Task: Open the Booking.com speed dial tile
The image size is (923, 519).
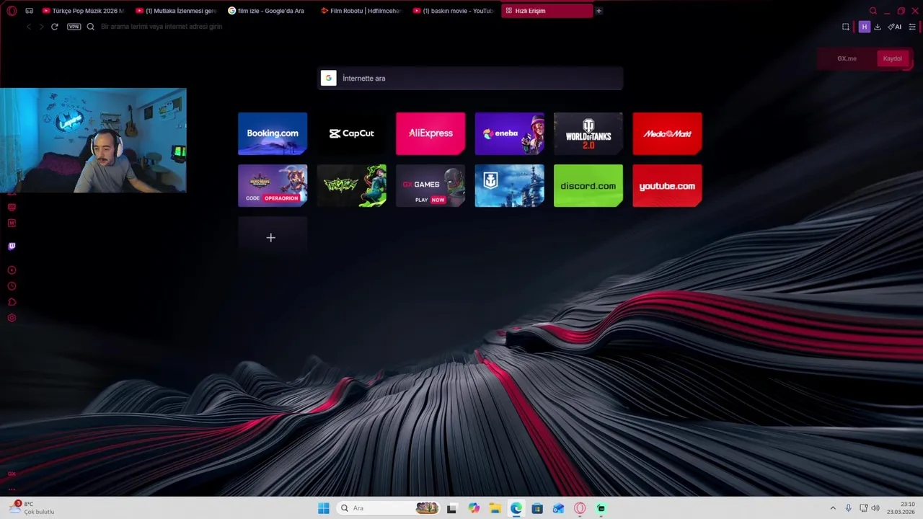Action: [273, 133]
